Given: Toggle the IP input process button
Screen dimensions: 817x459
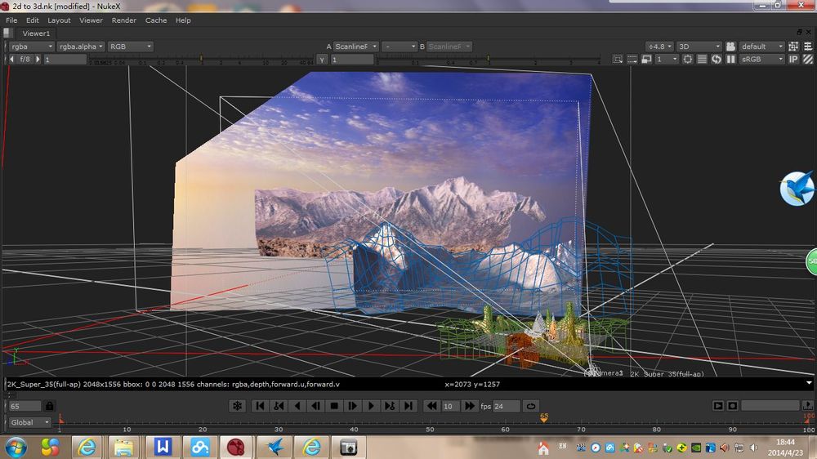Looking at the screenshot, I should tap(793, 60).
